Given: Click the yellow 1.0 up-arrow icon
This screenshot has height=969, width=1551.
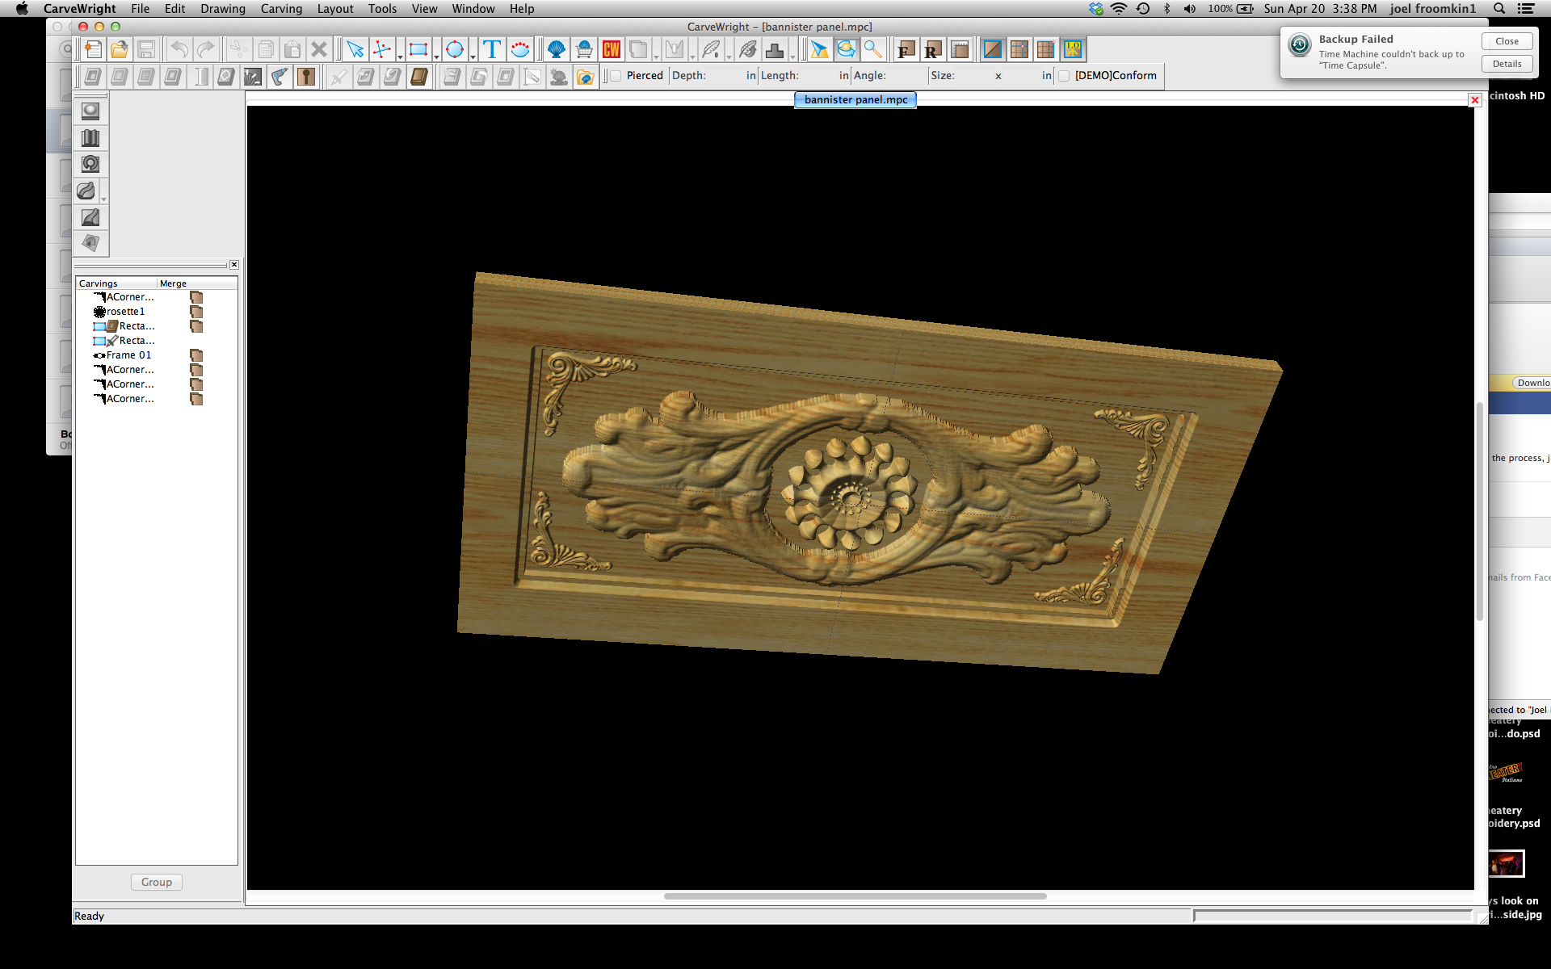Looking at the screenshot, I should click(1073, 49).
